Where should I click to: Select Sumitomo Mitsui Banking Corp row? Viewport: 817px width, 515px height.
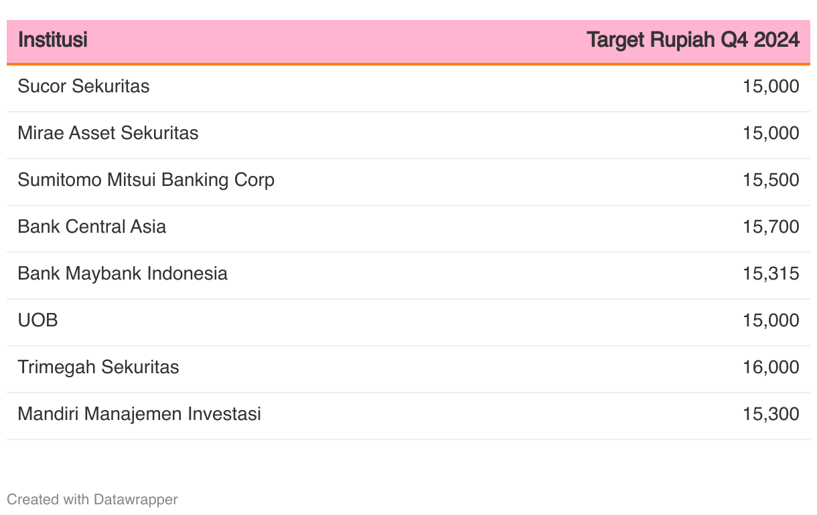point(408,182)
